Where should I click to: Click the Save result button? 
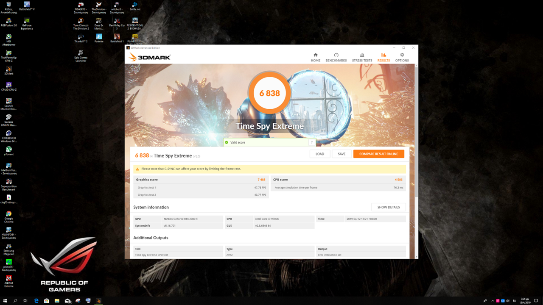(341, 154)
